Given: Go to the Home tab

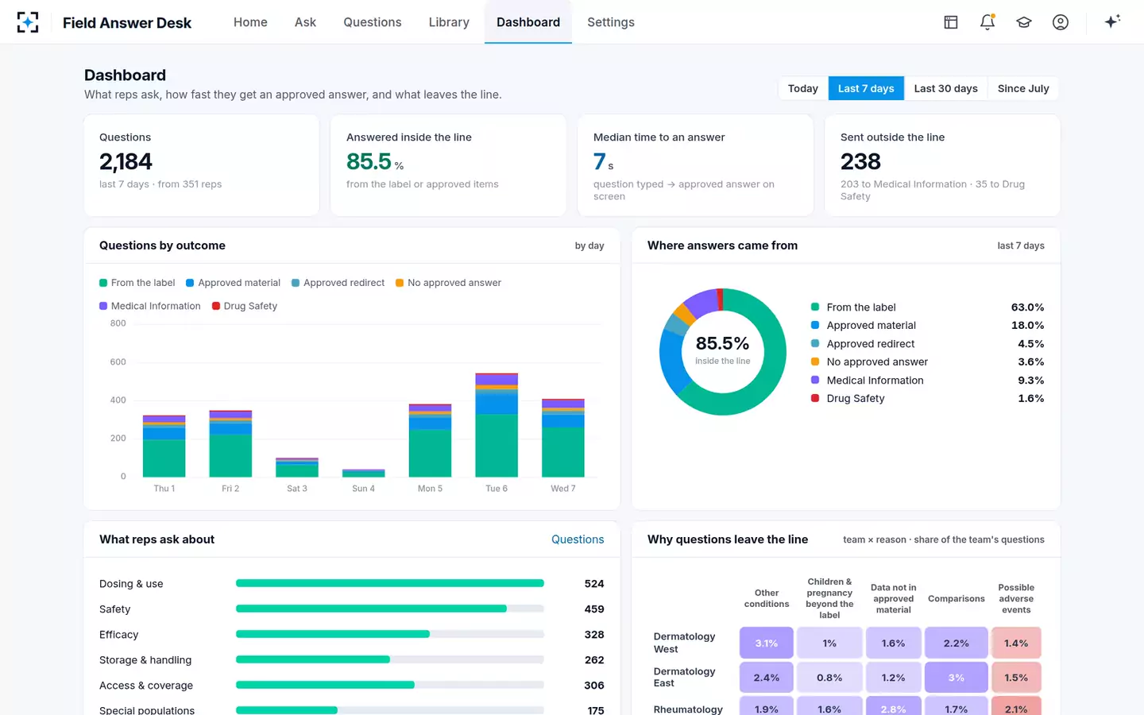Looking at the screenshot, I should click(250, 22).
